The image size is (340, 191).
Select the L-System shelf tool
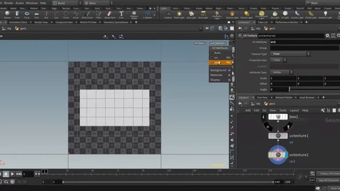click(x=148, y=15)
